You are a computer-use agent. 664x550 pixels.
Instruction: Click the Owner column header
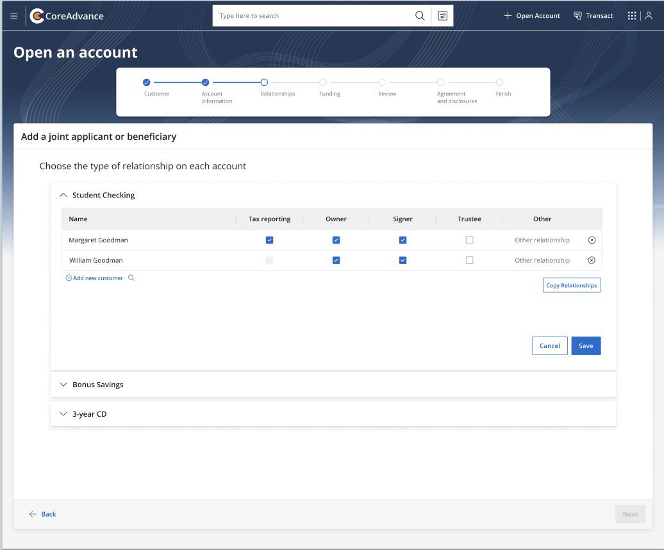(x=336, y=219)
